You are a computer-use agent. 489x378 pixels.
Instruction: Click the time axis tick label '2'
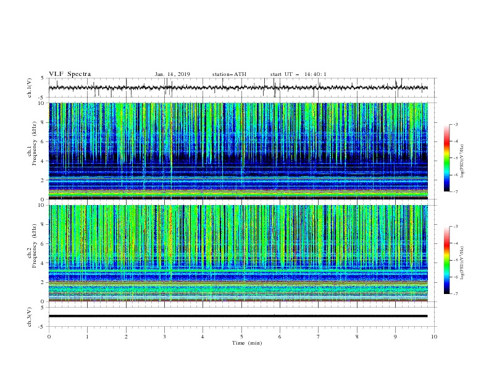tap(126, 337)
